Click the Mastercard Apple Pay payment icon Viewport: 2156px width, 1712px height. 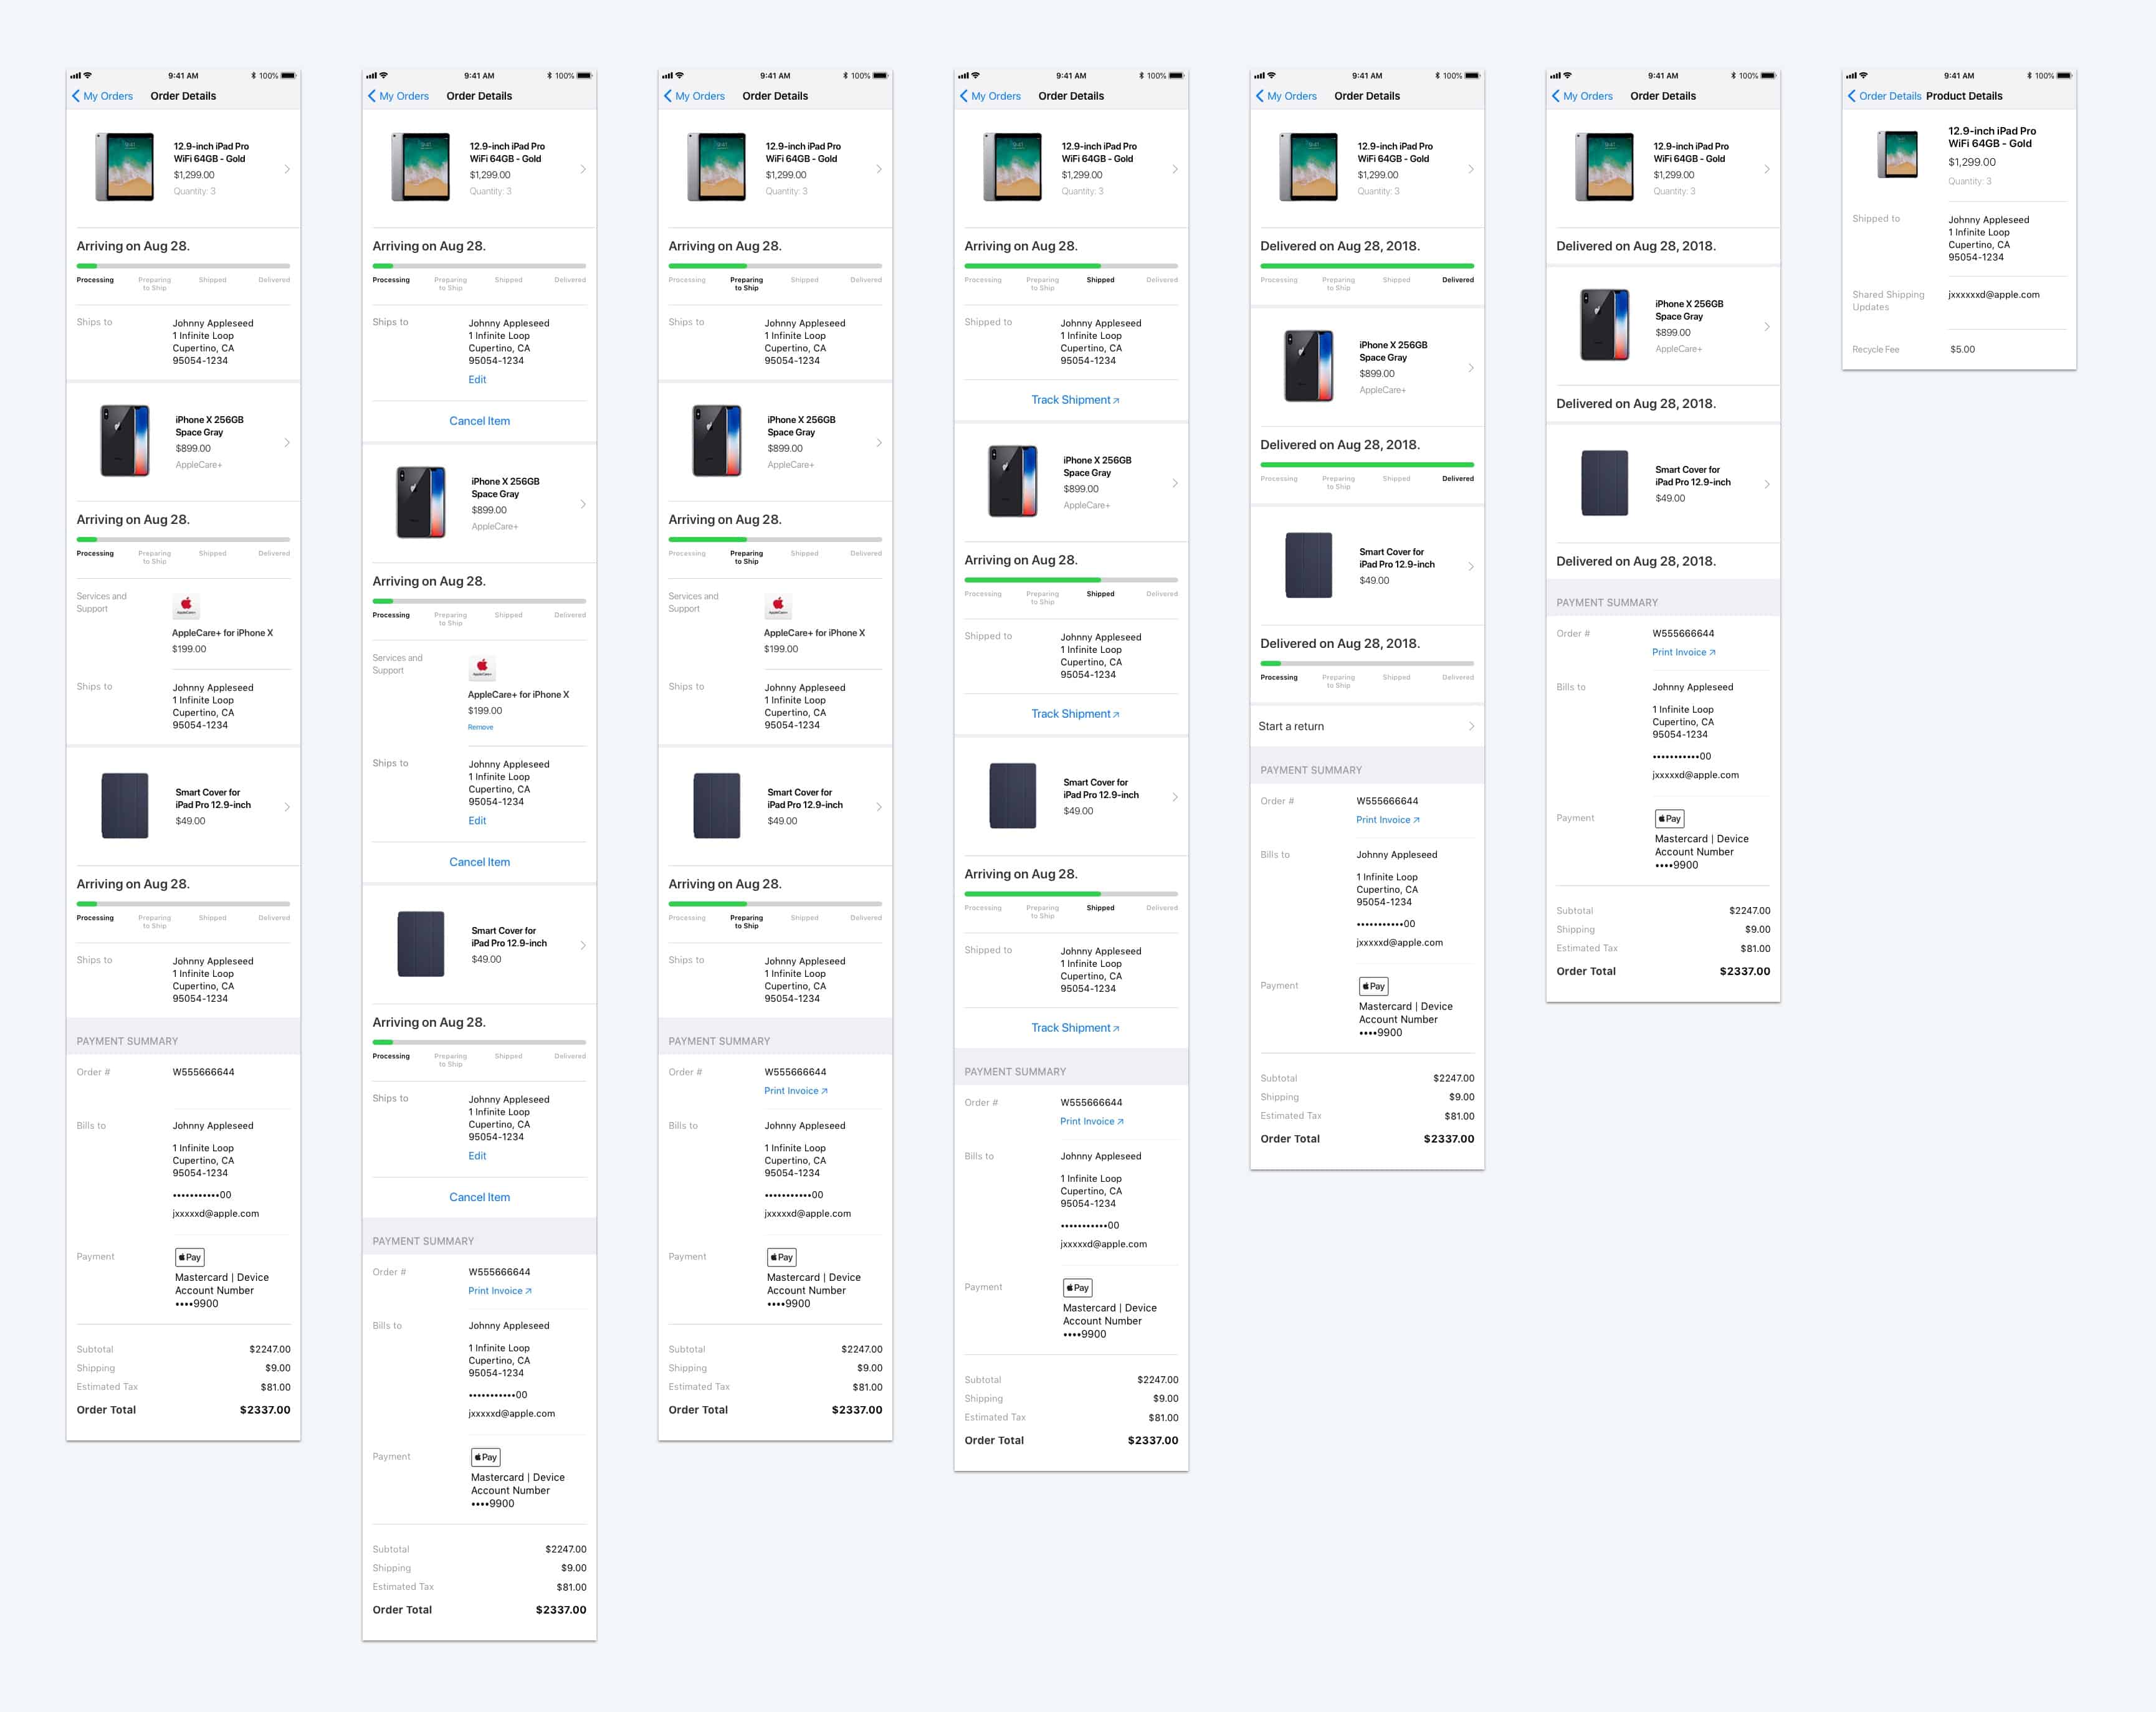pyautogui.click(x=1669, y=818)
